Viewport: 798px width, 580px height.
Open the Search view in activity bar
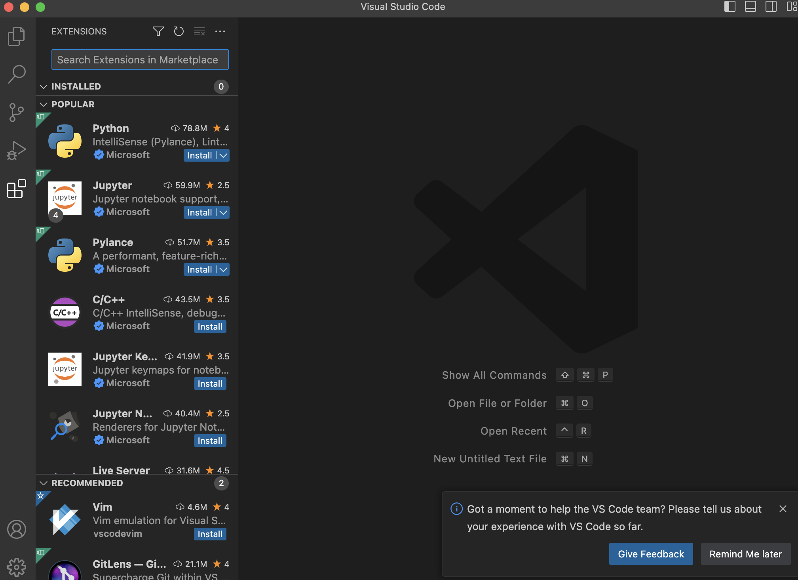[x=17, y=74]
